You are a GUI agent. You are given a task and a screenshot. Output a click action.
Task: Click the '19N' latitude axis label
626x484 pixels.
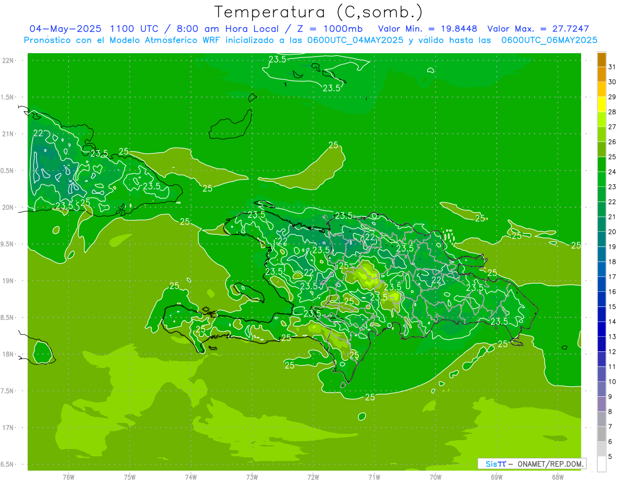click(8, 280)
